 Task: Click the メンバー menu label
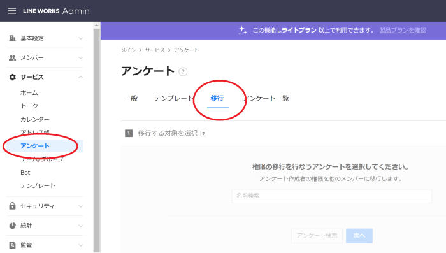[x=32, y=58]
